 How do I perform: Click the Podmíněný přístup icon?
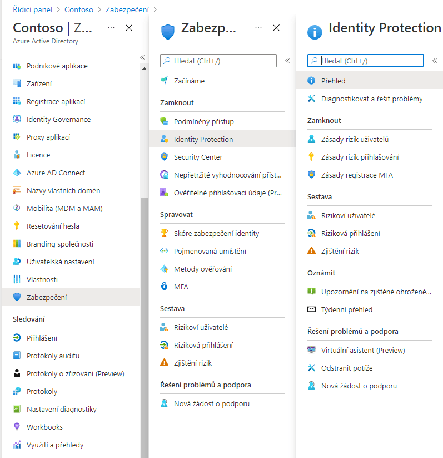[164, 121]
